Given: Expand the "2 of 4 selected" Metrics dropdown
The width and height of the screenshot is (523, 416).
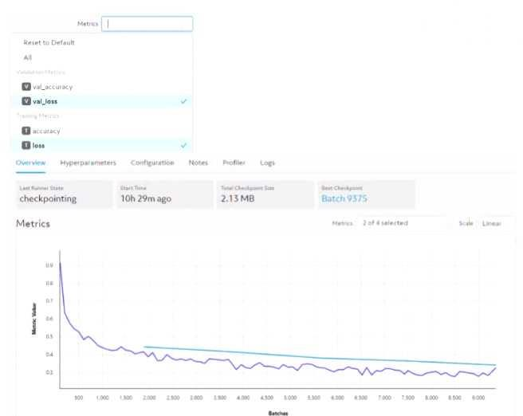Looking at the screenshot, I should [x=401, y=223].
